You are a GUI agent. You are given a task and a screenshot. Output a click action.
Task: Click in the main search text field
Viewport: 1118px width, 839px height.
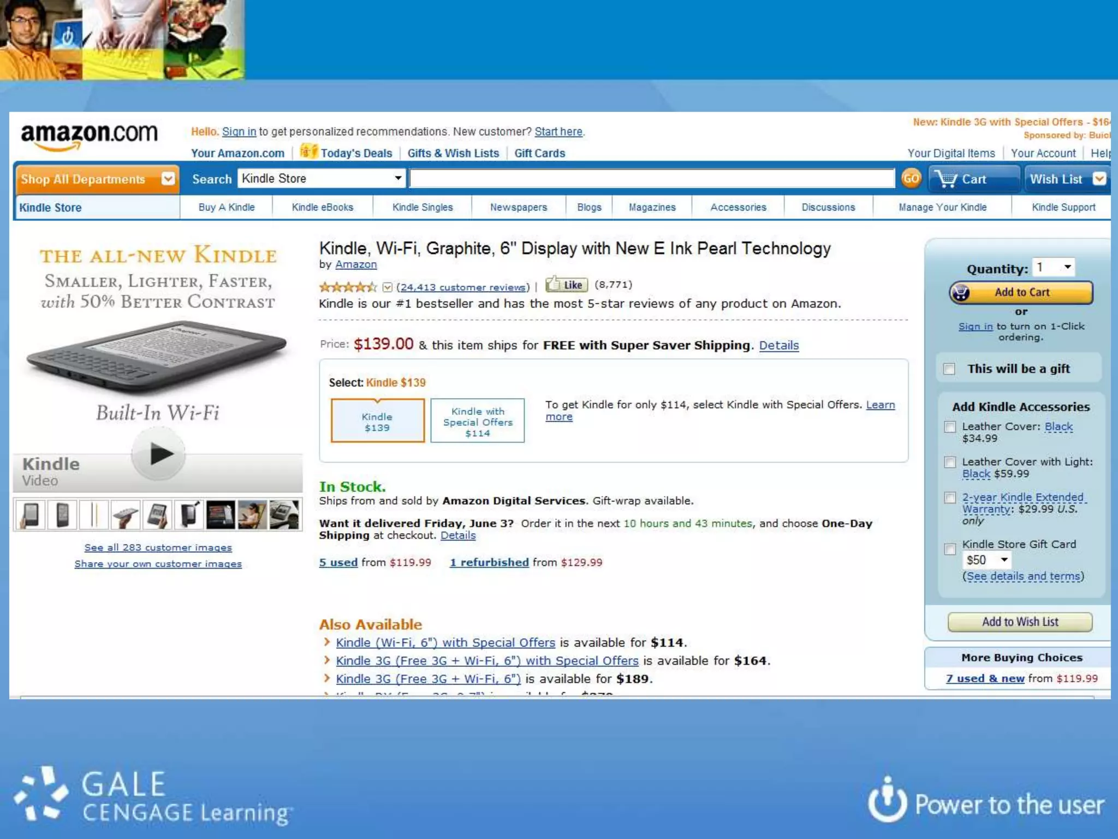coord(652,179)
